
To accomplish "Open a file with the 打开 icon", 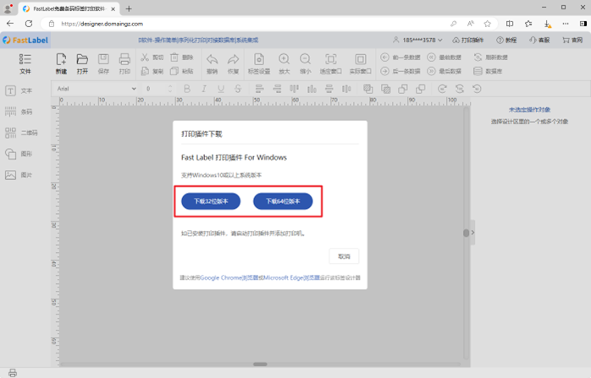I will coord(82,63).
